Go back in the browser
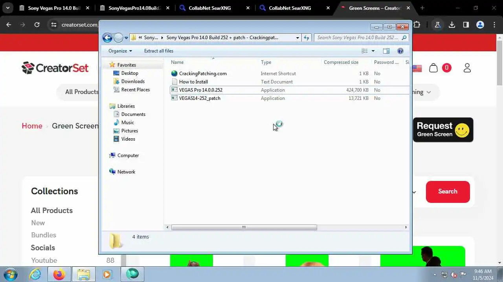The width and height of the screenshot is (503, 282). (9, 25)
